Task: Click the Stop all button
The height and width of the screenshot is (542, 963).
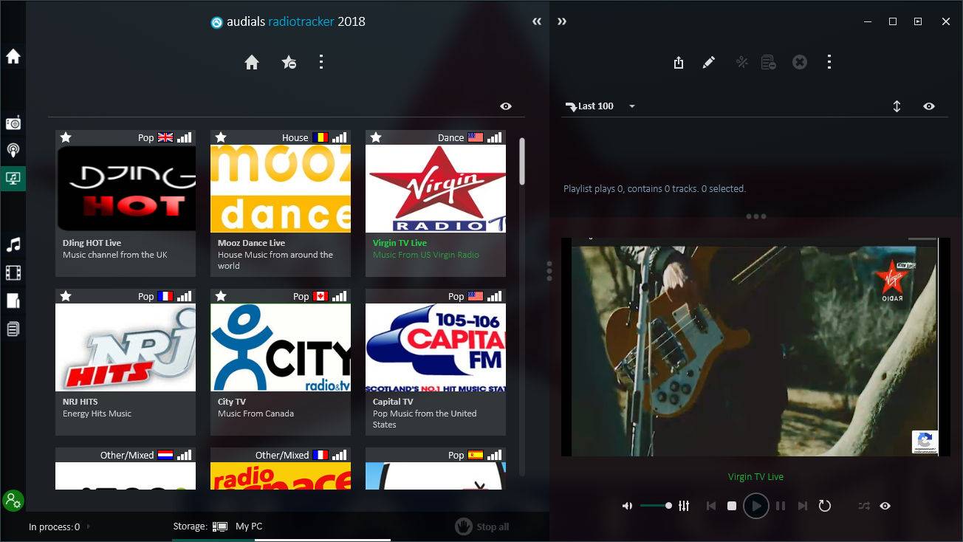Action: 482,526
